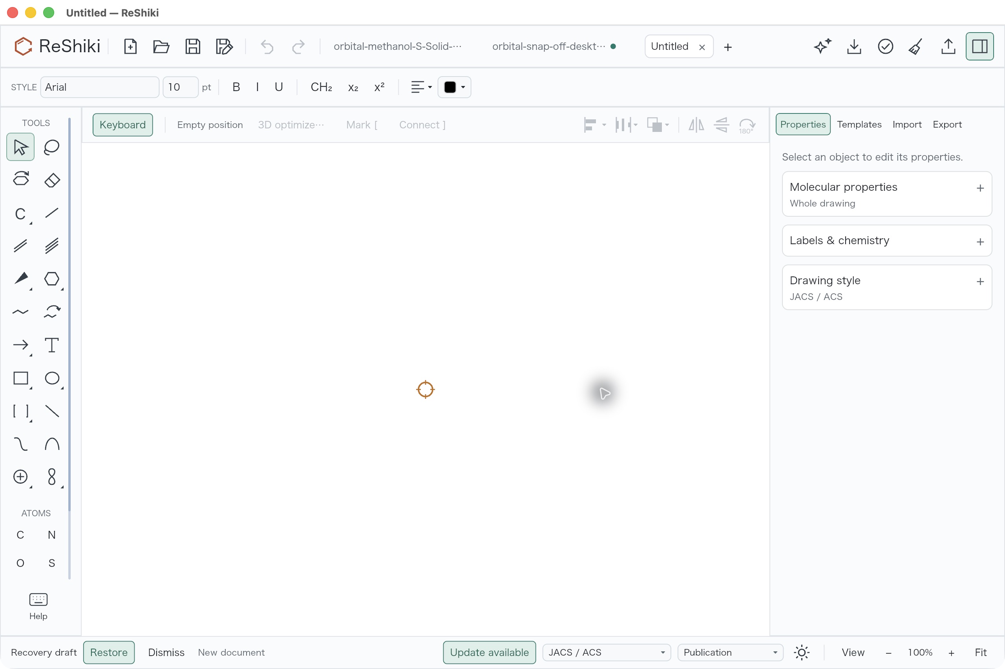Viewport: 1005px width, 669px height.
Task: Select the rectangle shape tool
Action: (x=20, y=378)
